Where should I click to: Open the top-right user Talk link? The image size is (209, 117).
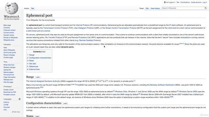point(178,2)
